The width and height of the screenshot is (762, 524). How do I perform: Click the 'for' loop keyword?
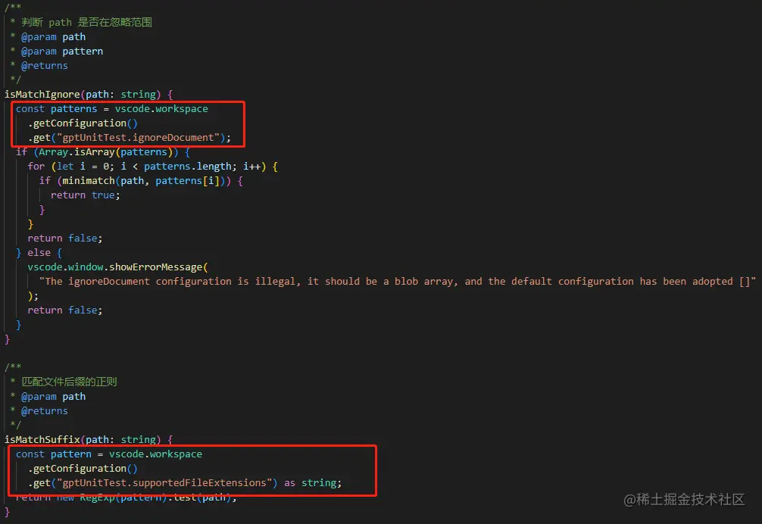[x=36, y=166]
